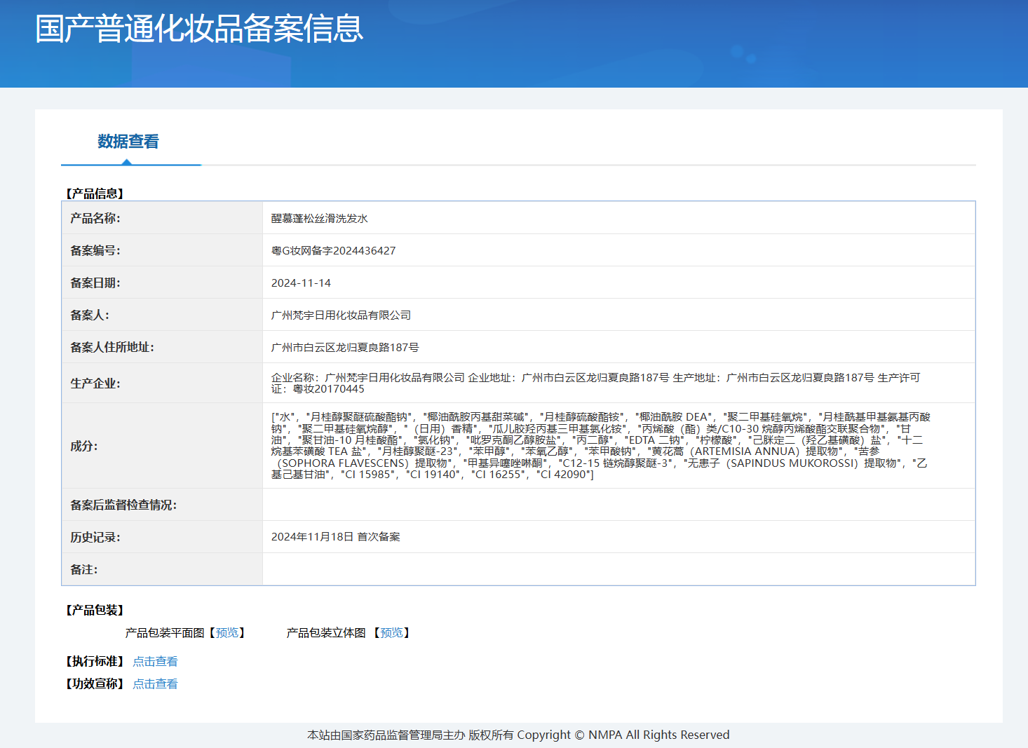Click product name value 醒慕蓬松丝滑洗发水
The height and width of the screenshot is (748, 1028).
pyautogui.click(x=320, y=219)
